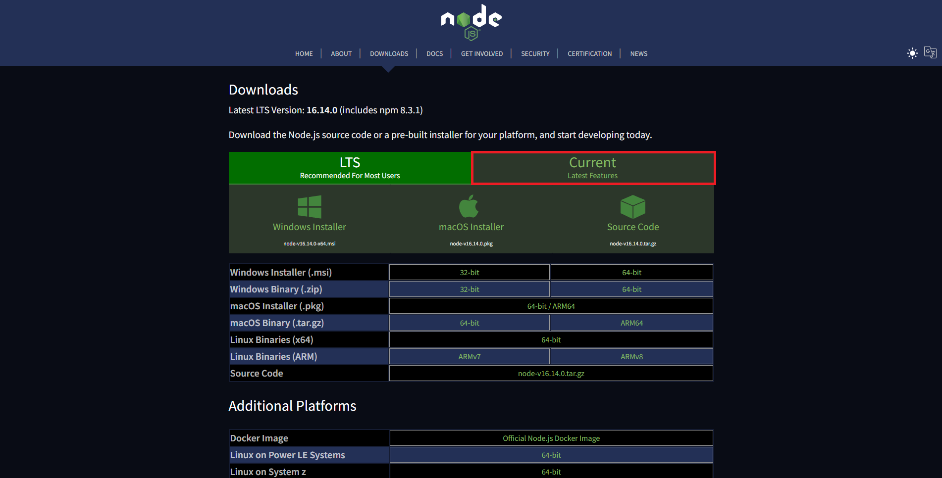The width and height of the screenshot is (942, 478).
Task: Open the CERTIFICATION nav item
Action: (x=590, y=53)
